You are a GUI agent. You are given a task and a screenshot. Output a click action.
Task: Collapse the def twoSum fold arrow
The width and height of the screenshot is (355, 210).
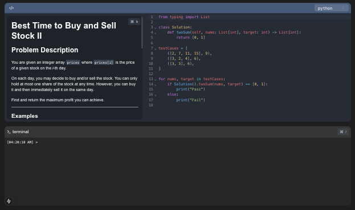(156, 32)
